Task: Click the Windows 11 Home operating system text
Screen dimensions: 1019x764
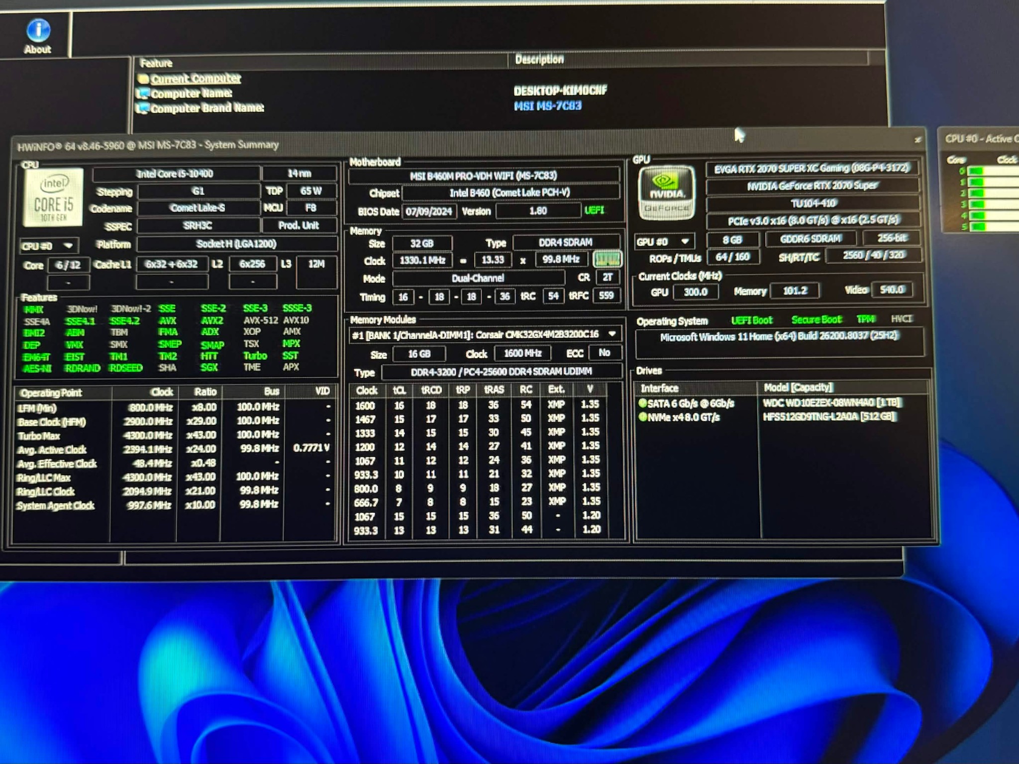Action: [779, 336]
